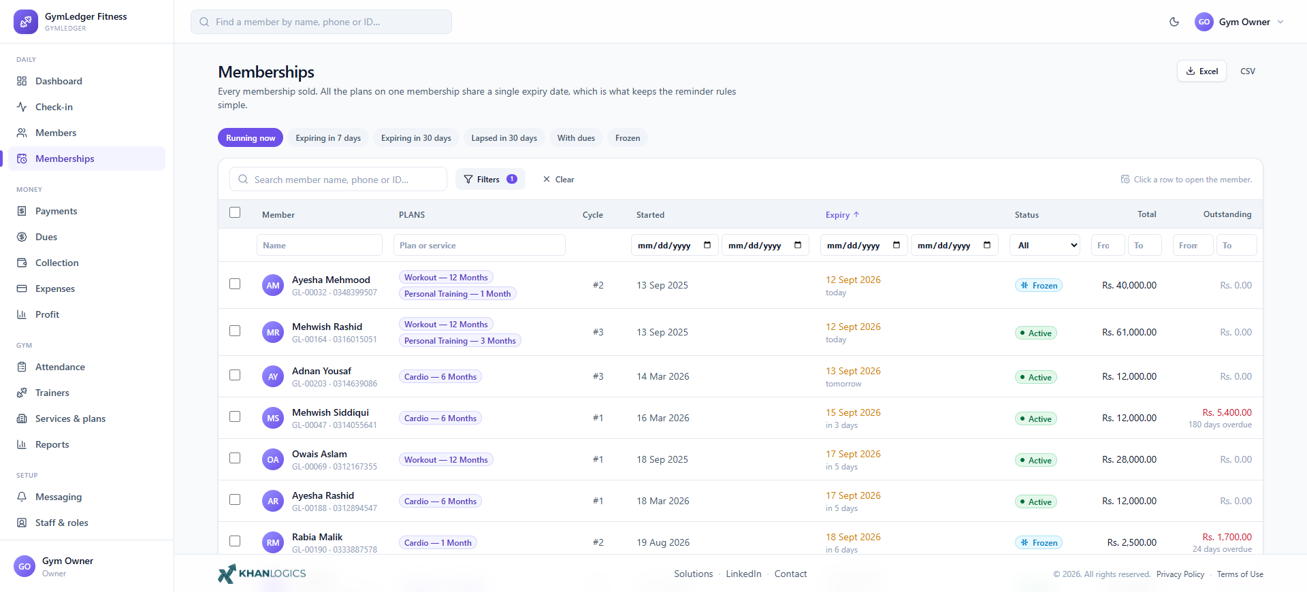Image resolution: width=1307 pixels, height=592 pixels.
Task: Open the LinkedIn footer link
Action: [x=743, y=574]
